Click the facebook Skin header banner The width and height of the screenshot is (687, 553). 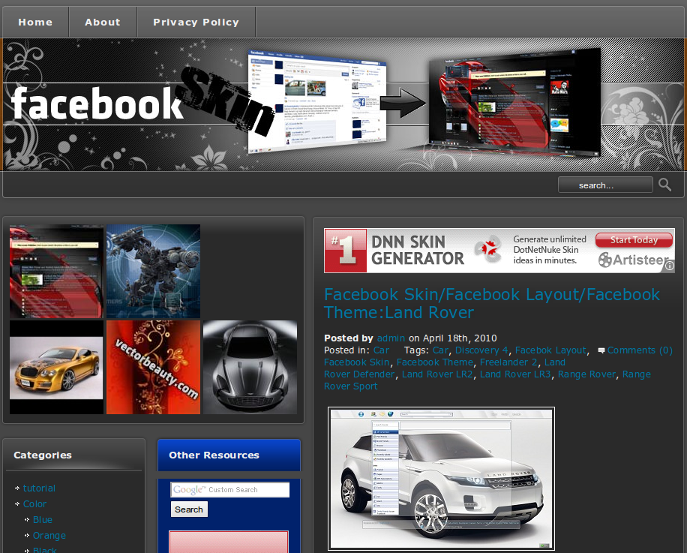point(343,104)
